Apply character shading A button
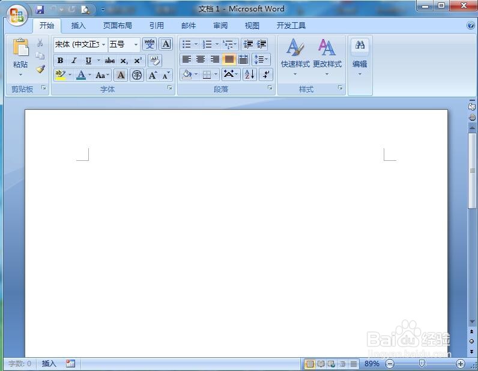 [x=121, y=75]
